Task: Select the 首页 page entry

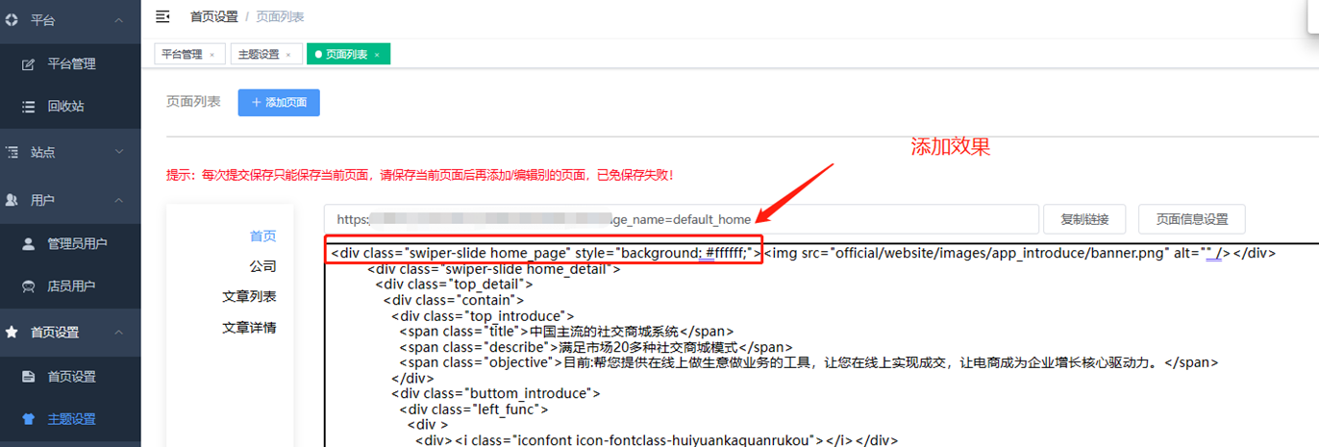Action: (x=262, y=236)
